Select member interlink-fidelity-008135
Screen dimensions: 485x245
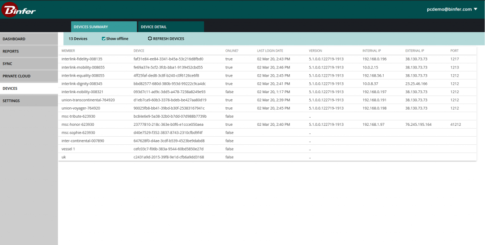tap(82, 59)
